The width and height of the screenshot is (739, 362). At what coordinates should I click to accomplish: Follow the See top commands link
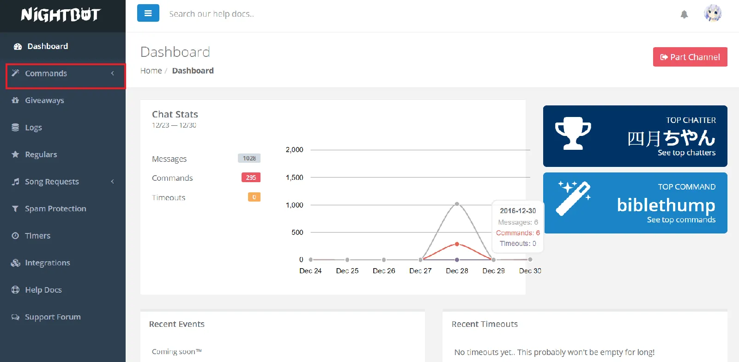[681, 220]
